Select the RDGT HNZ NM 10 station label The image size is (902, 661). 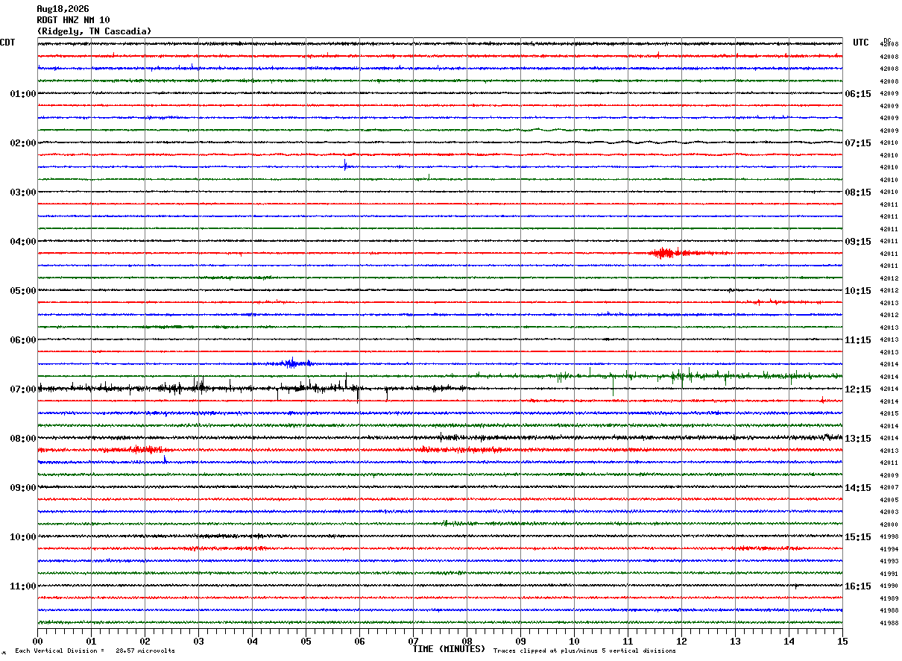pyautogui.click(x=73, y=20)
